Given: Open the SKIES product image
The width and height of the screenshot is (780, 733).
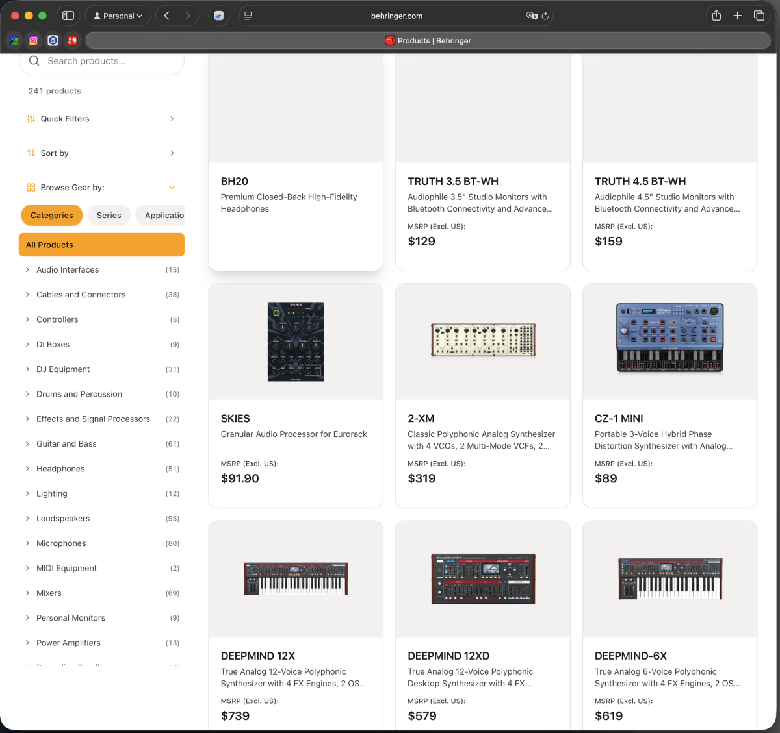Looking at the screenshot, I should point(296,342).
